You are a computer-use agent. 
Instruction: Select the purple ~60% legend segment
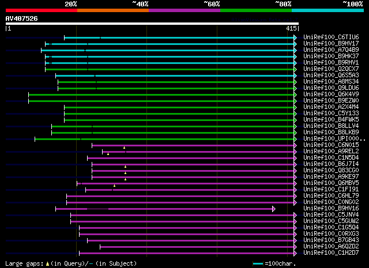pos(184,10)
